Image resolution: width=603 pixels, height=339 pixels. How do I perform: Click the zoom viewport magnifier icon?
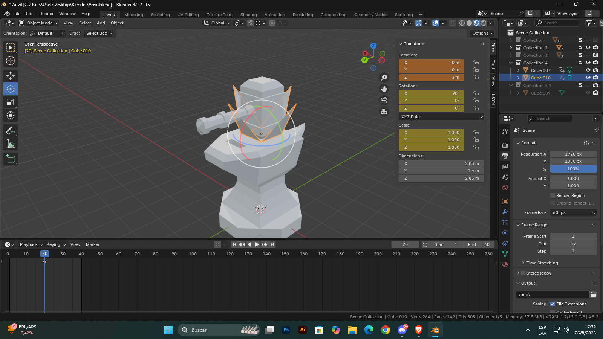coord(384,78)
